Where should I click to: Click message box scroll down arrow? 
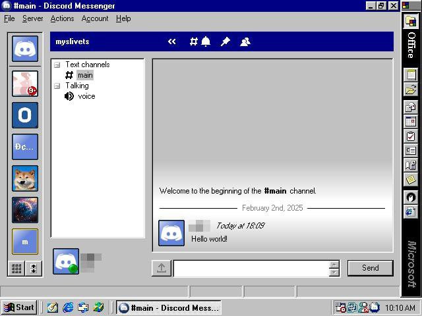(334, 272)
